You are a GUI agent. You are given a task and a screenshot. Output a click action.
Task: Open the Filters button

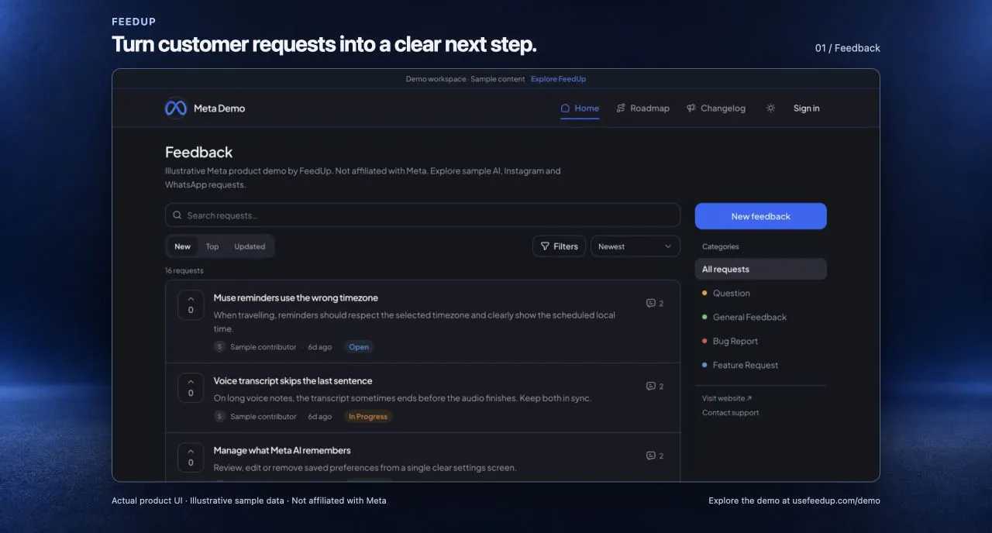pyautogui.click(x=559, y=246)
